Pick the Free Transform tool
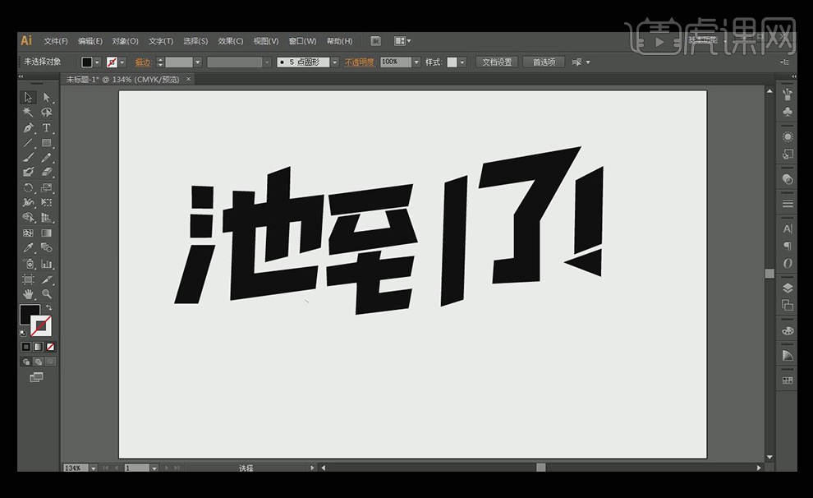Image resolution: width=813 pixels, height=498 pixels. tap(47, 202)
